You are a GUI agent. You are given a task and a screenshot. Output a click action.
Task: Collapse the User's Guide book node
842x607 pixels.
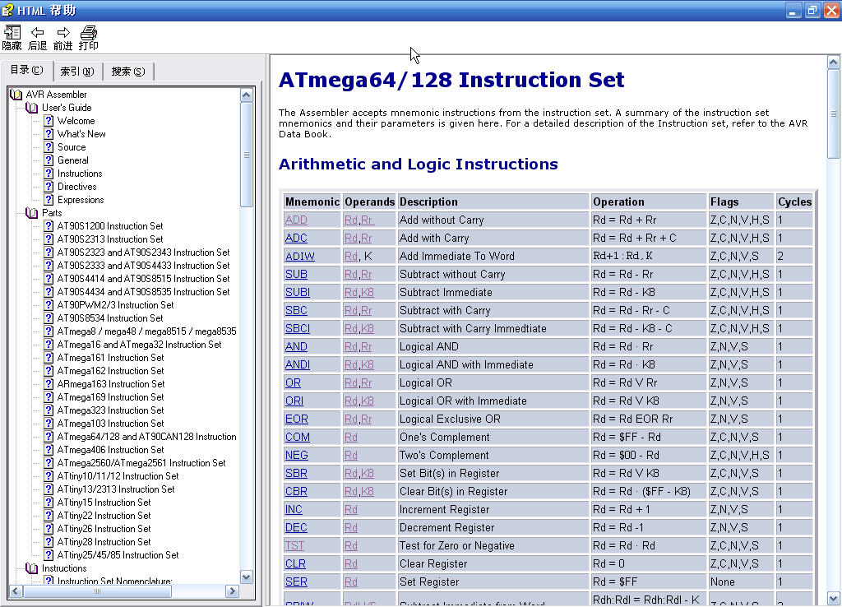(32, 108)
